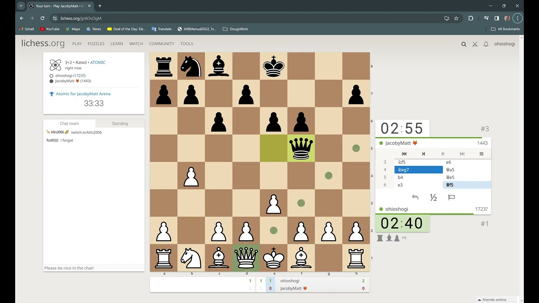Open challenges crossed-swords icon
The image size is (539, 303).
tap(475, 44)
